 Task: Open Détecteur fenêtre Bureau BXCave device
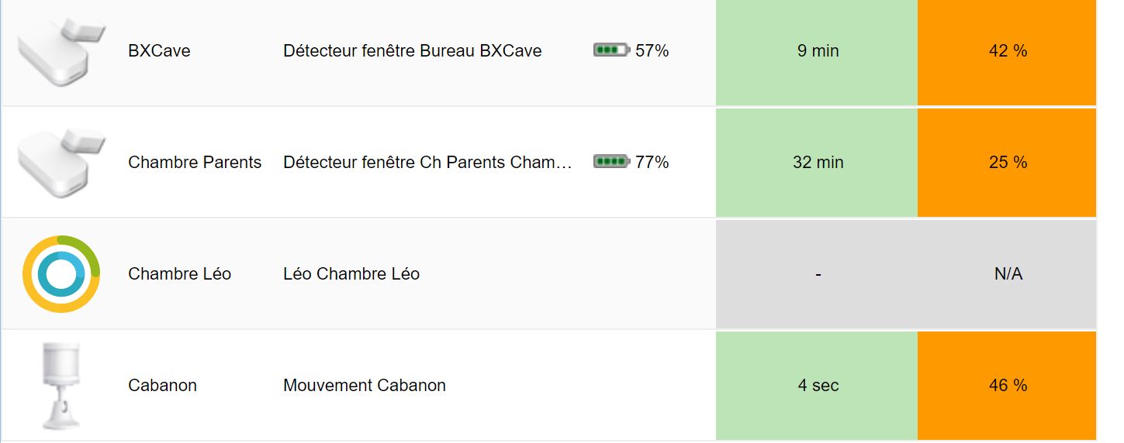pyautogui.click(x=412, y=51)
